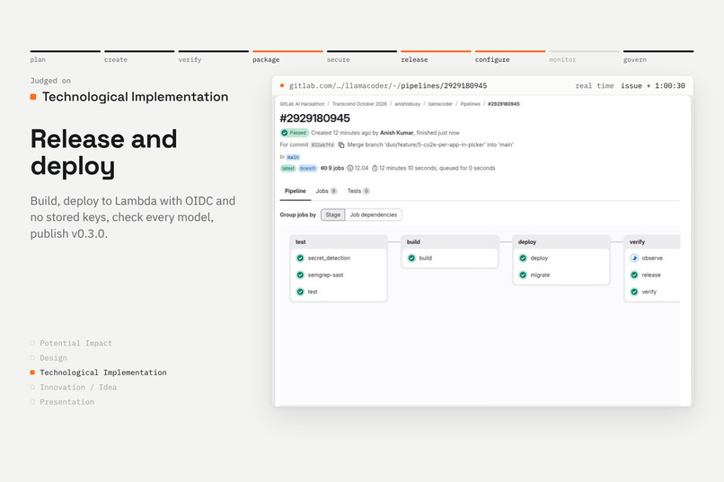Open the Tests tab

coord(358,191)
